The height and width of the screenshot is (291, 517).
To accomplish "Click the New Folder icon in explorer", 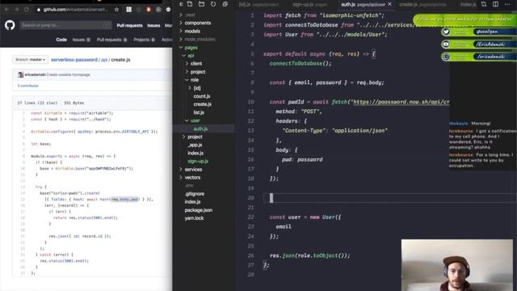I will click(x=201, y=4).
